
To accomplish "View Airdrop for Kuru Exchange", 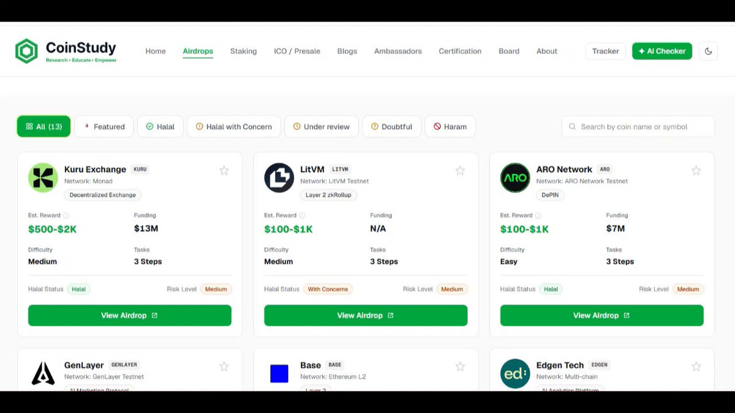I will tap(130, 316).
